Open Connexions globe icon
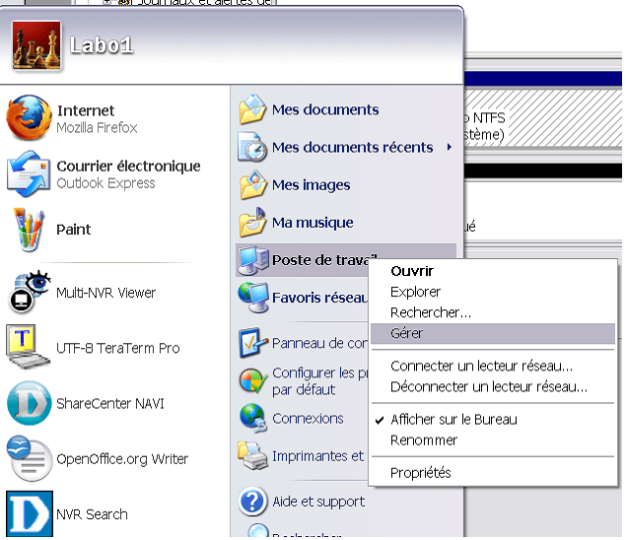 253,418
